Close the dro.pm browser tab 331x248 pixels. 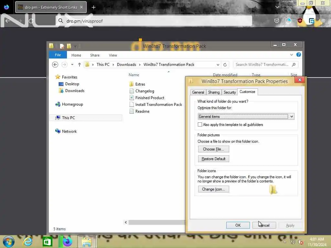click(x=81, y=7)
